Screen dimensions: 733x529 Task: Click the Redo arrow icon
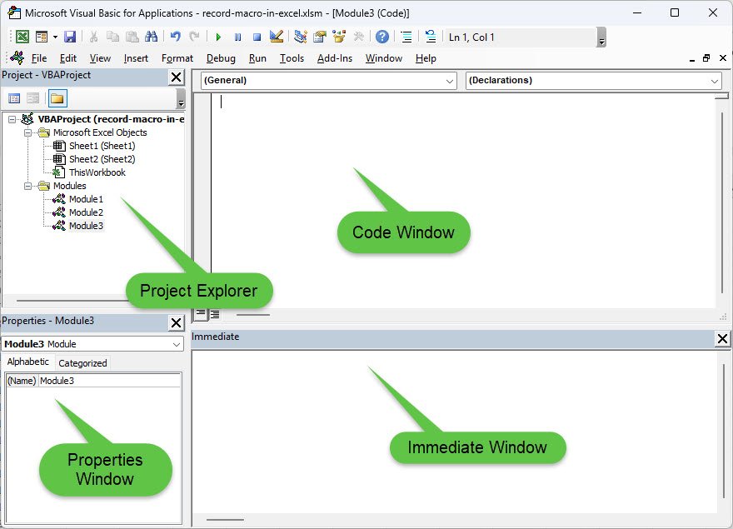click(x=194, y=37)
